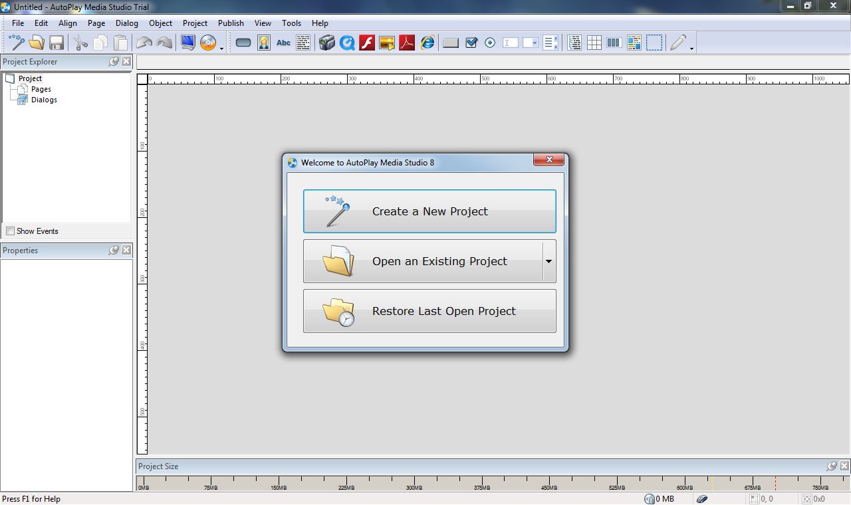This screenshot has width=851, height=505.
Task: Click the Preview monitor icon
Action: (x=188, y=43)
